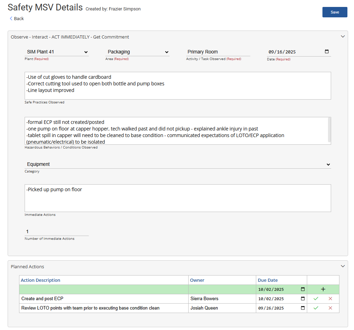The height and width of the screenshot is (330, 354).
Task: Open the Area dropdown showing Packaging
Action: (x=137, y=52)
